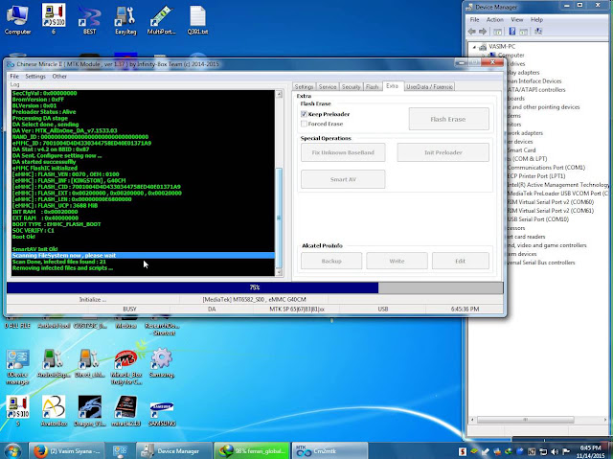Toggle the Keep Preloader checkbox
Image resolution: width=613 pixels, height=459 pixels.
tap(304, 114)
